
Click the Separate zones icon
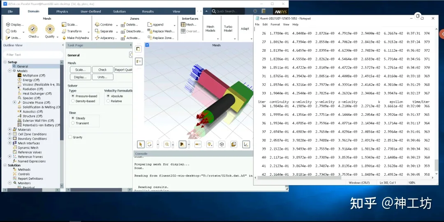pos(97,31)
